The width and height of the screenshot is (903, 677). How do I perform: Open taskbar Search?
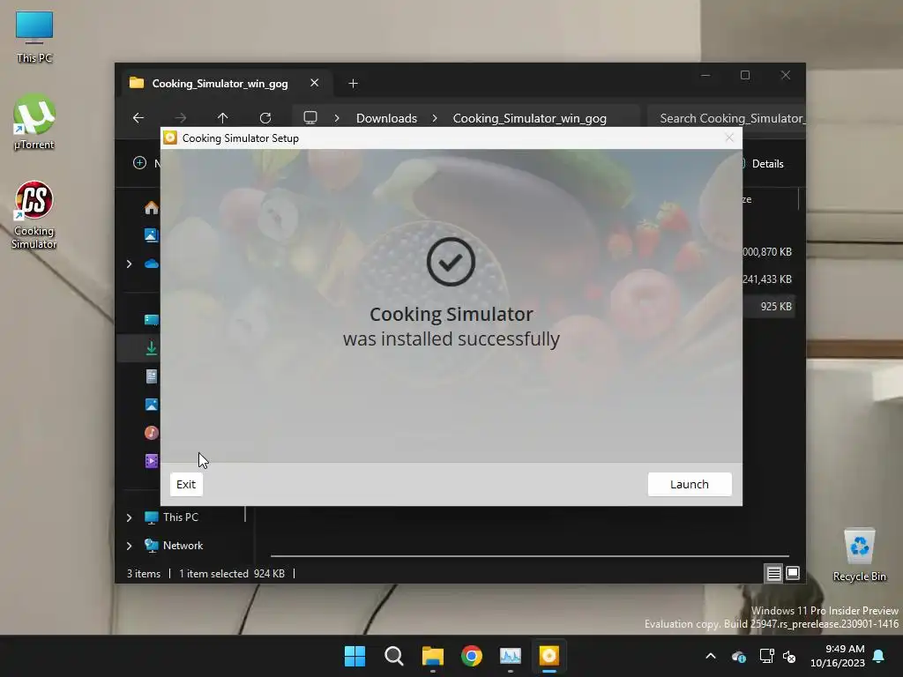[x=394, y=656]
